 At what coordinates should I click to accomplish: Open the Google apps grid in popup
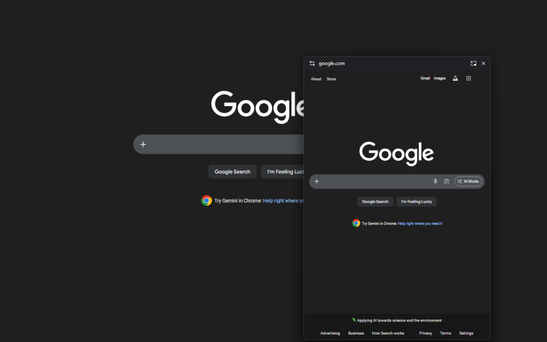468,78
